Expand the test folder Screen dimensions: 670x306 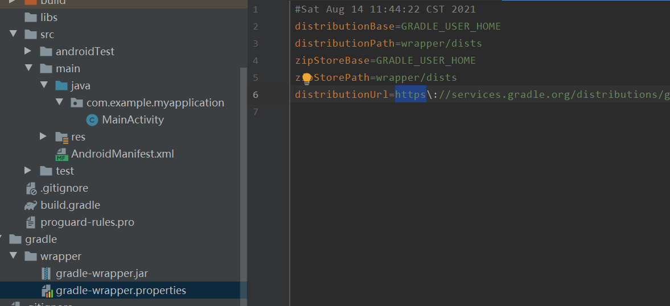pos(28,171)
